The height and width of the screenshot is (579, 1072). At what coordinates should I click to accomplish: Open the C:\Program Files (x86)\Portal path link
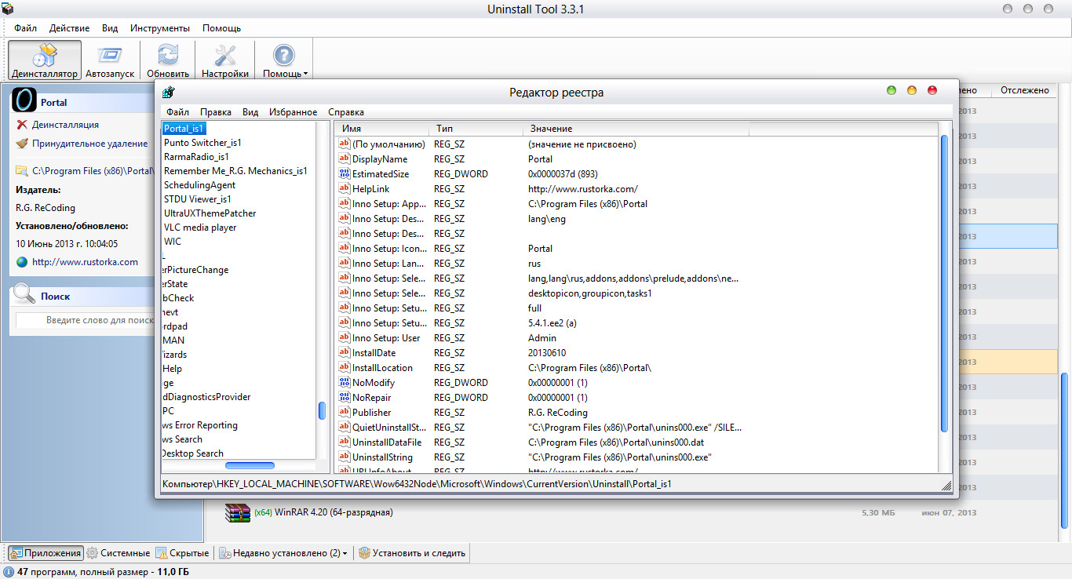92,170
